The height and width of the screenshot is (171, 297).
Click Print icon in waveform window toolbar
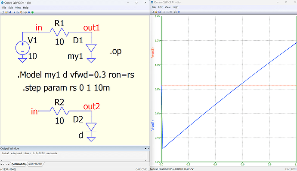click(x=175, y=12)
